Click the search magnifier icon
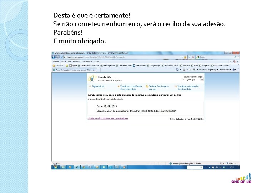Viewport: 257px width, 193px height. pos(235,57)
